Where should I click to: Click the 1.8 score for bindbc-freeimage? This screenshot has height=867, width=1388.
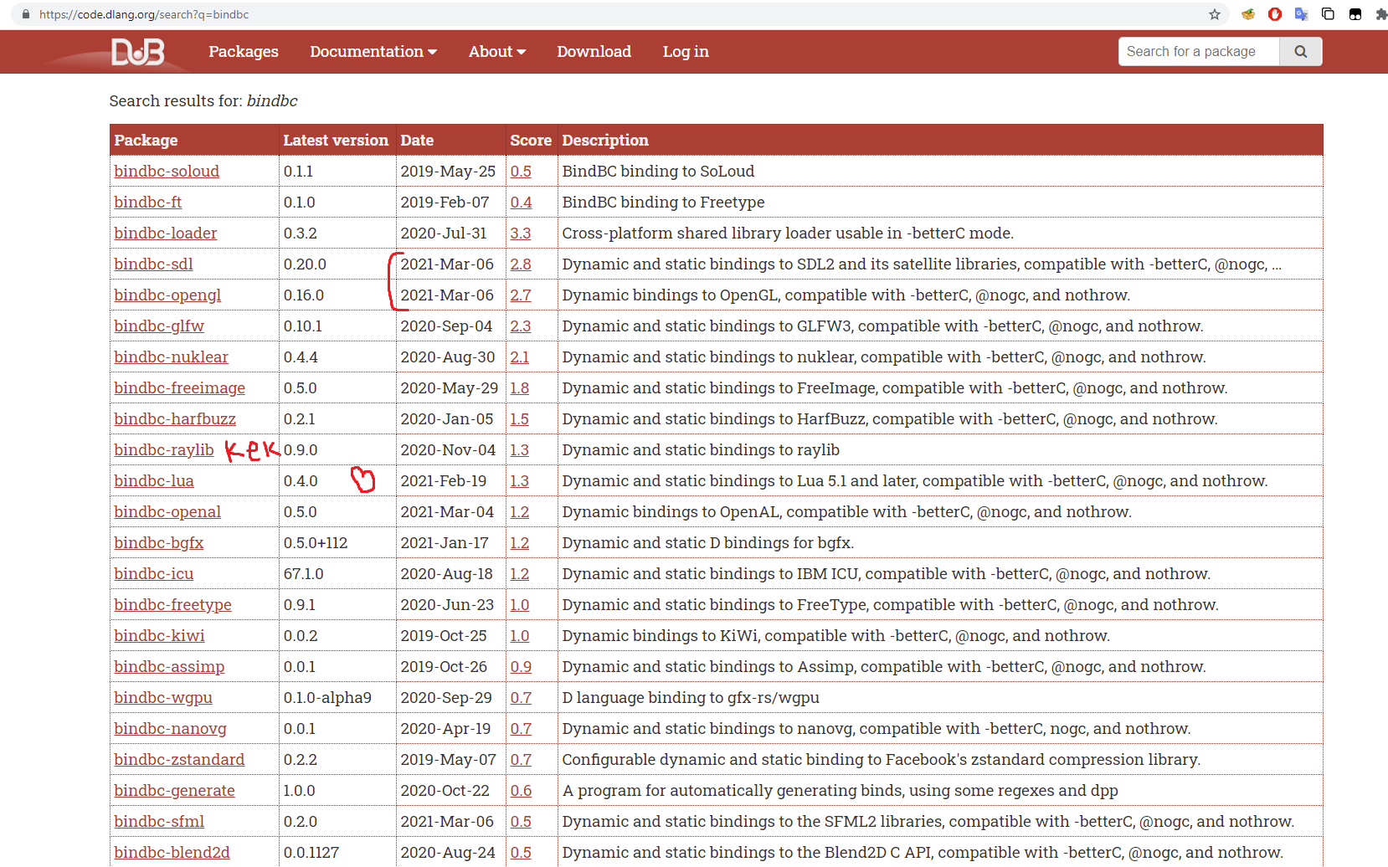pyautogui.click(x=520, y=388)
